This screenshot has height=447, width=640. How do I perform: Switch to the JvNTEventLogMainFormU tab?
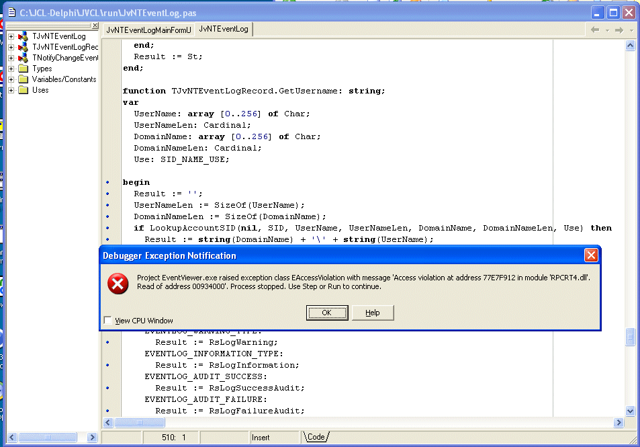point(148,30)
